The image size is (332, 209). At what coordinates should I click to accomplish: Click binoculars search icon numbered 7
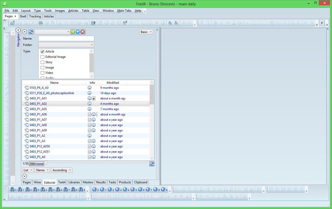[x=66, y=189]
